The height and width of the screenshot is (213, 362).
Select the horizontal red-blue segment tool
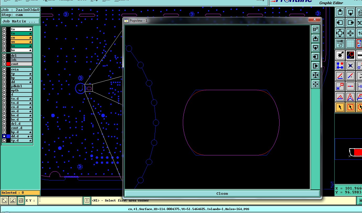coord(350,86)
